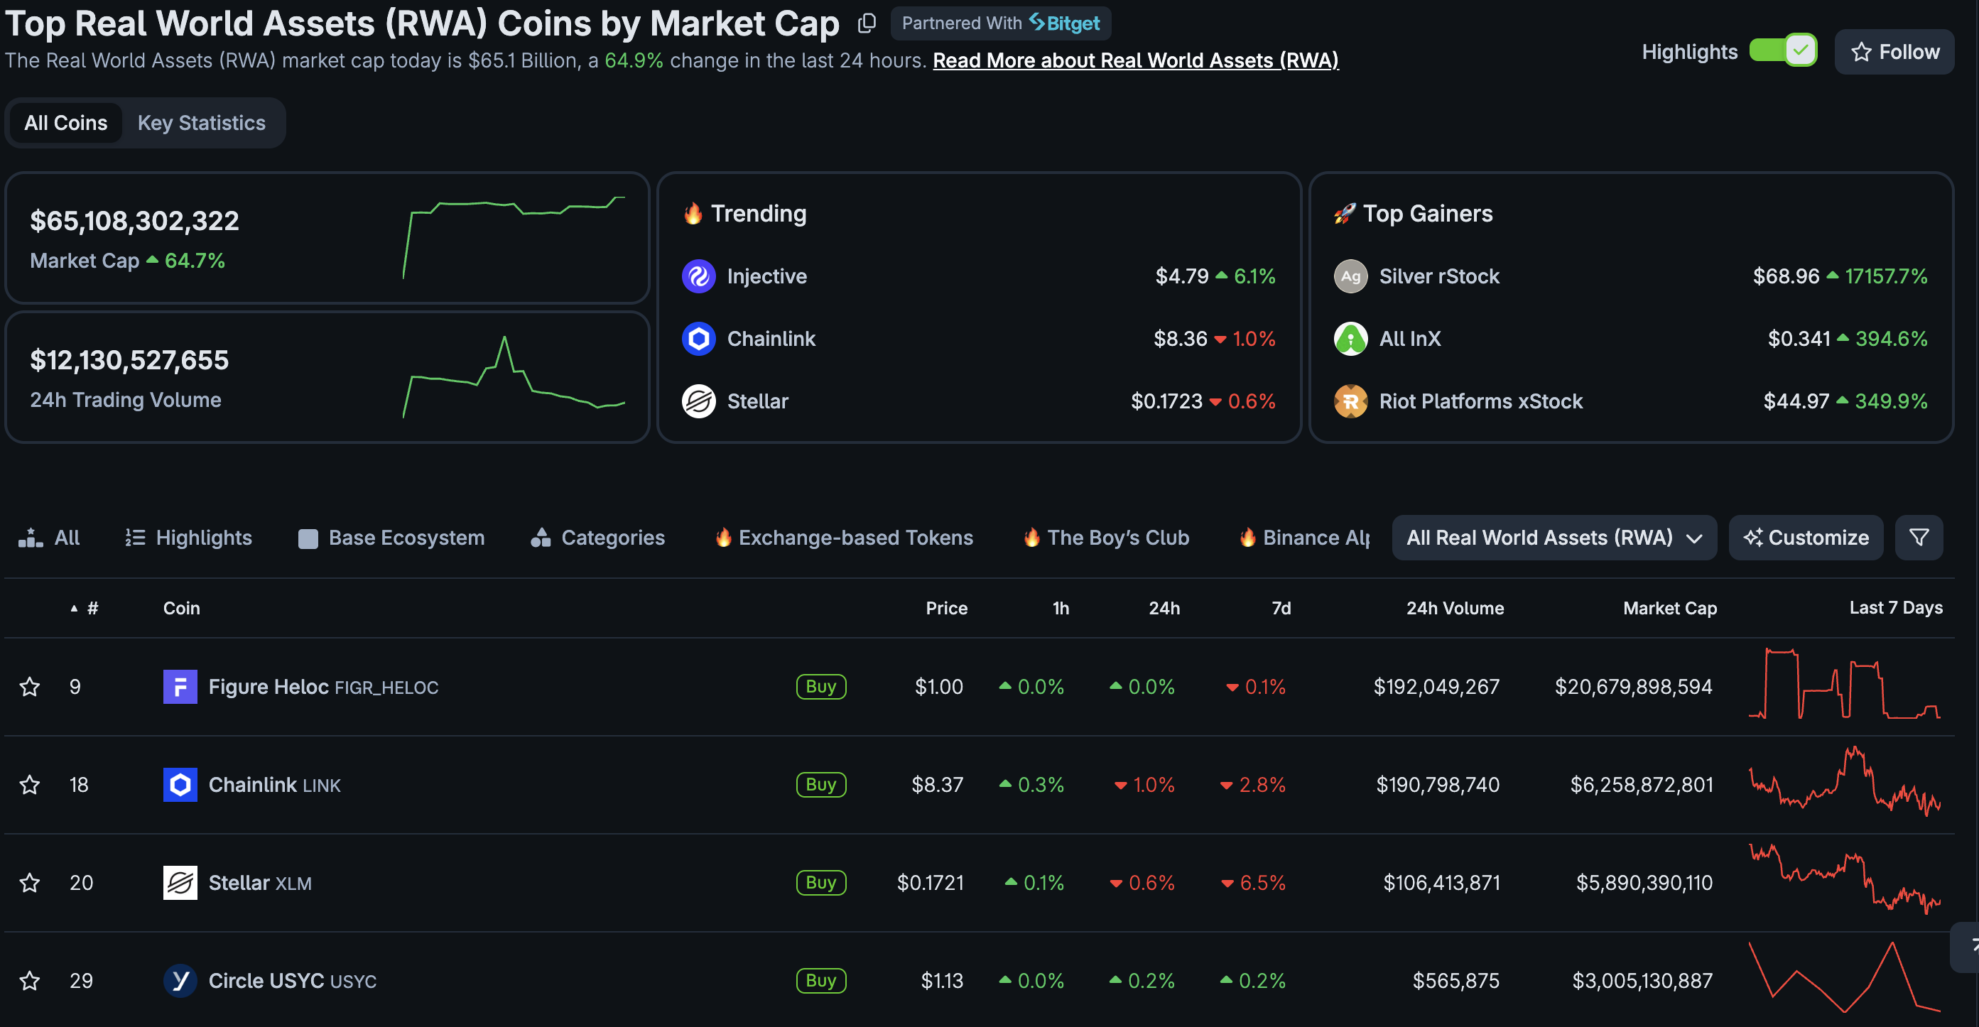This screenshot has width=1979, height=1027.
Task: Sort the table by rank number
Action: [x=92, y=609]
